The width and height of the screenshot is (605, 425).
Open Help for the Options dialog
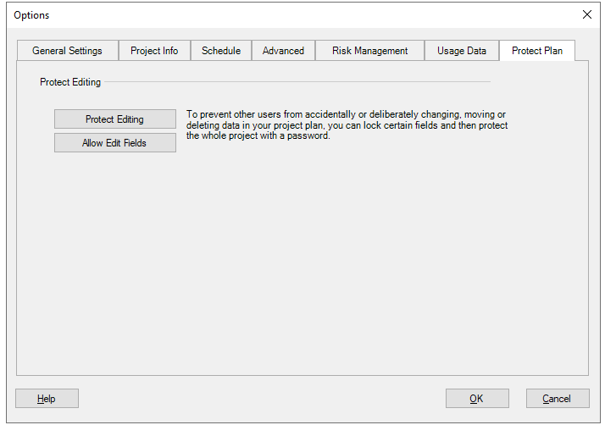pyautogui.click(x=47, y=399)
